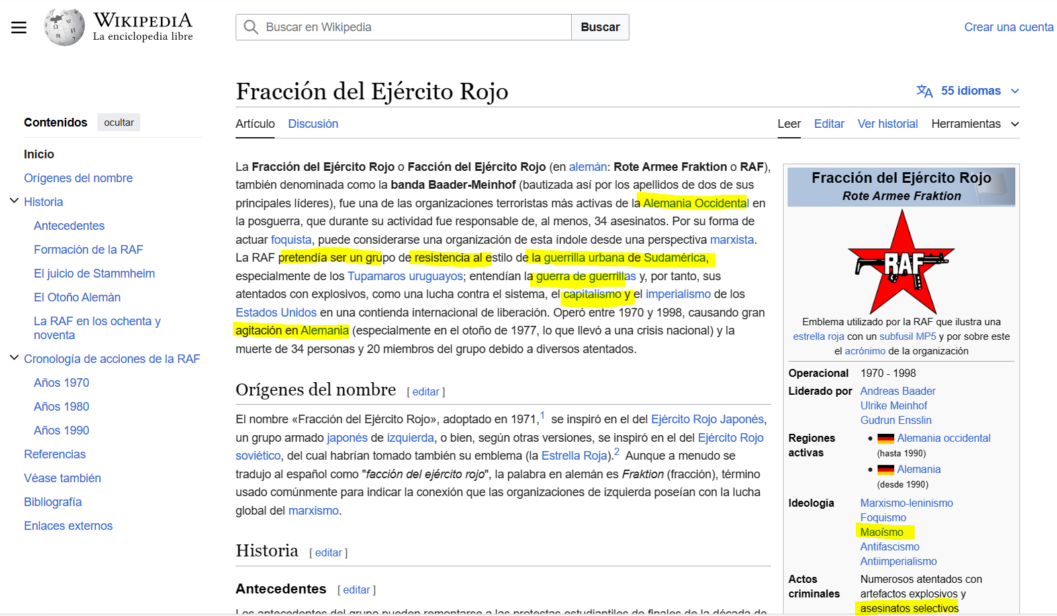The height and width of the screenshot is (616, 1057).
Task: Open the Antiimperialismo ideology link
Action: point(898,562)
